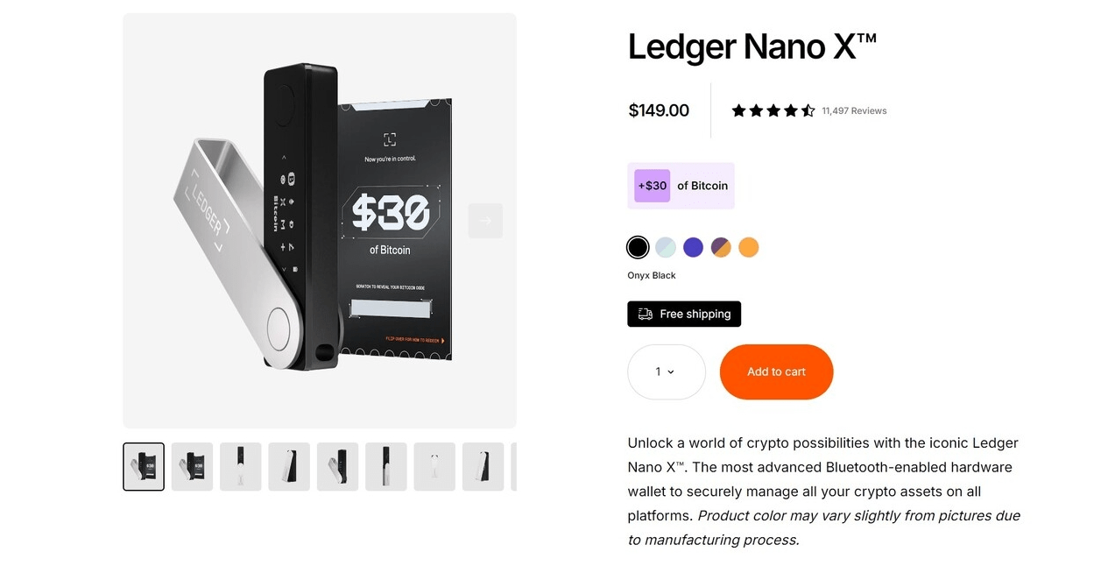Click the fourth product thumbnail
This screenshot has width=1108, height=566.
[x=288, y=466]
